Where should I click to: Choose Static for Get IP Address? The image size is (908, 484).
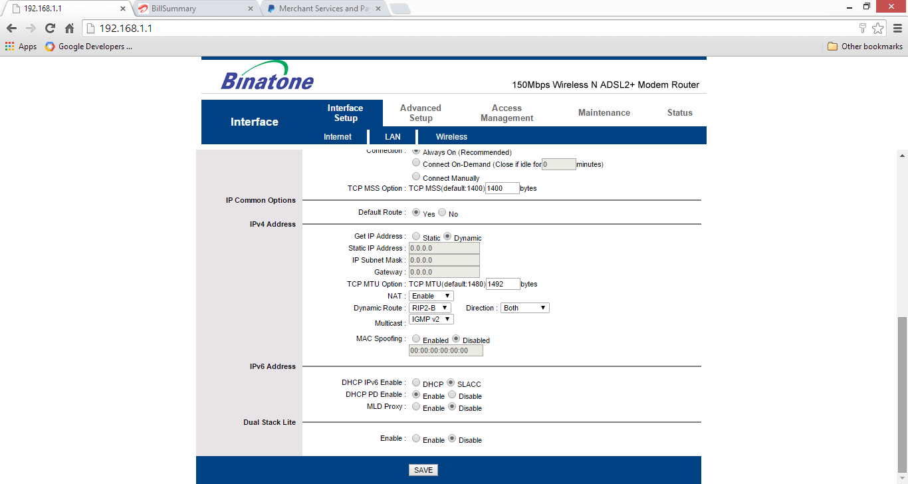[416, 236]
